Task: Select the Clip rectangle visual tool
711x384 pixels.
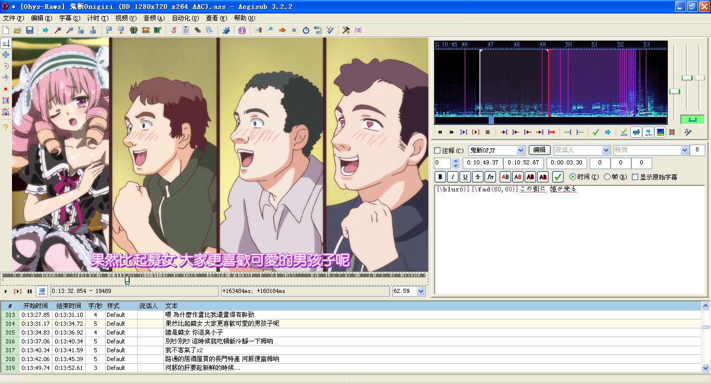Action: [6, 100]
